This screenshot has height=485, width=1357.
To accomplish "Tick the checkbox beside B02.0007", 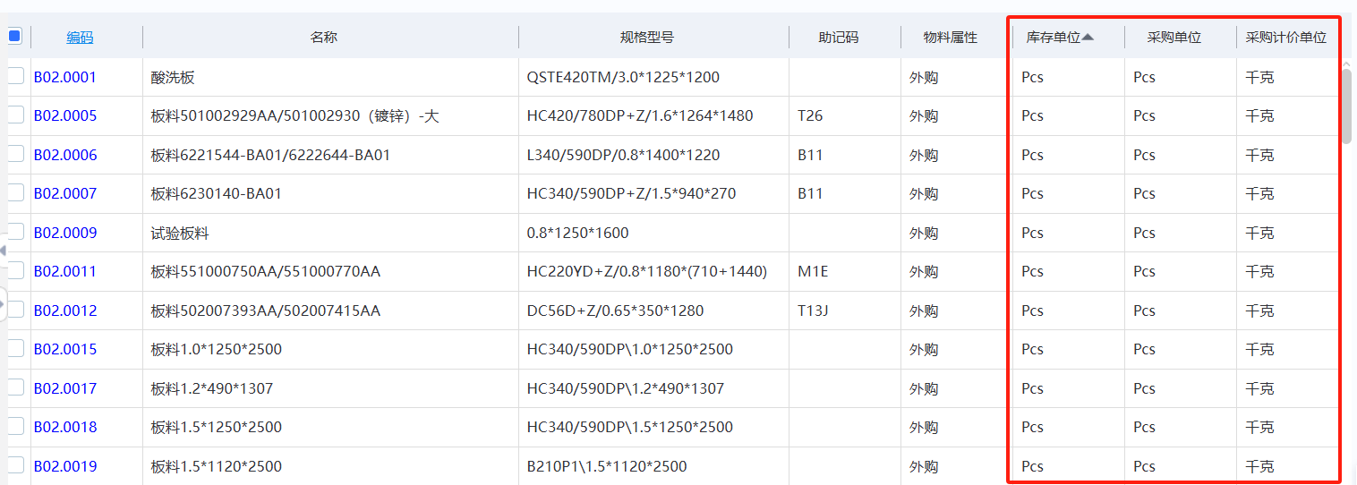I will (15, 192).
